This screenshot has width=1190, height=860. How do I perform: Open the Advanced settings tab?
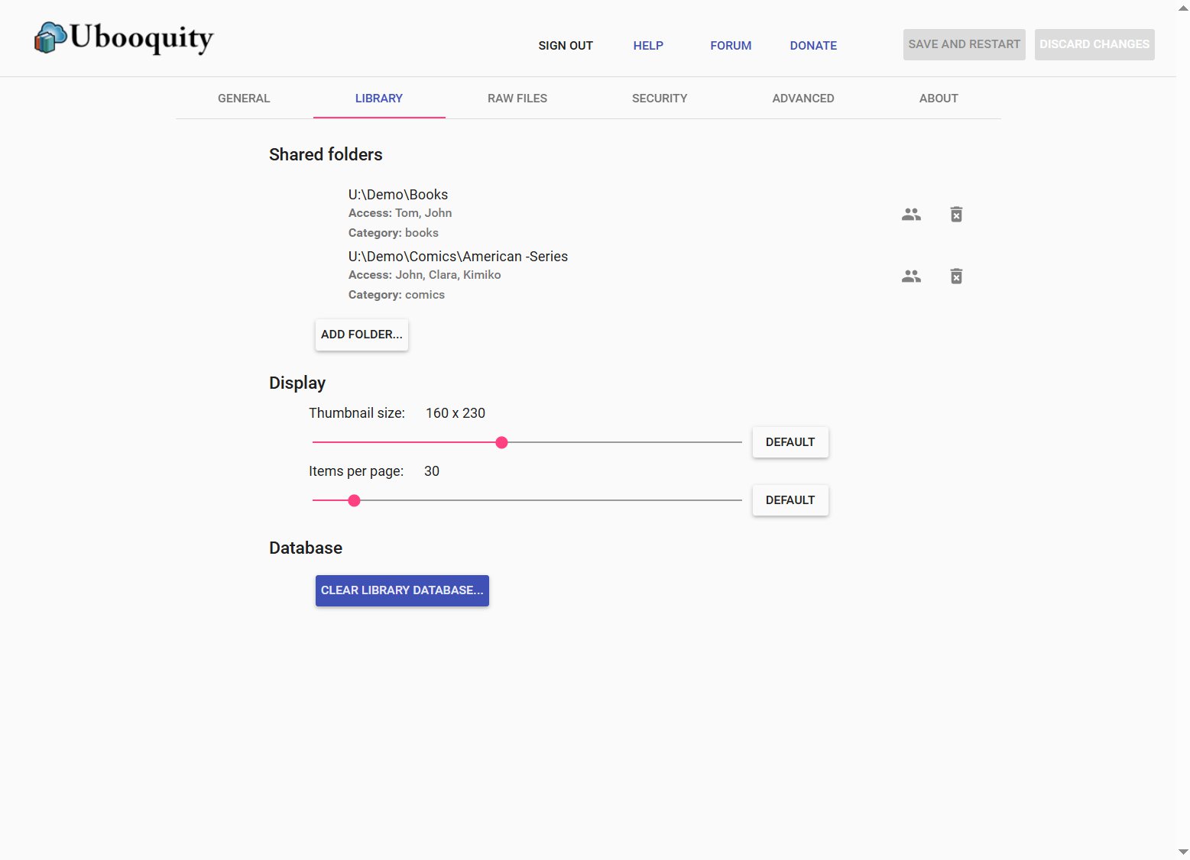click(x=803, y=99)
